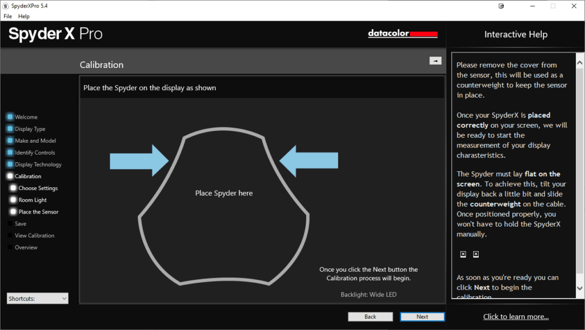Open the Help menu
585x330 pixels.
(23, 17)
